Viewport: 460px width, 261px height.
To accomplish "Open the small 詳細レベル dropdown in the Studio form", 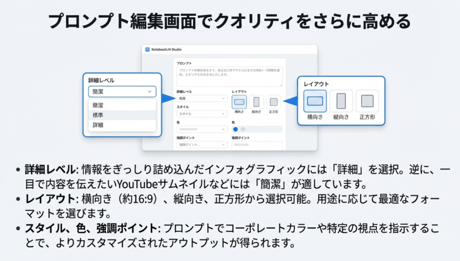I will click(x=202, y=98).
